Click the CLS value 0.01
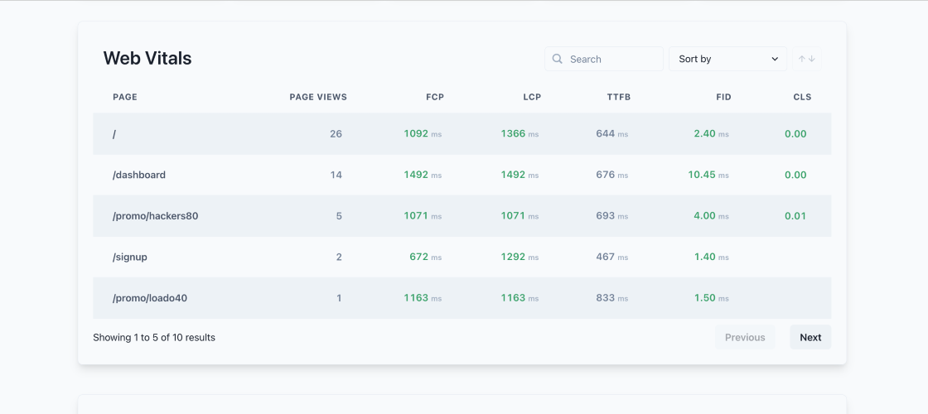This screenshot has height=414, width=928. pos(795,216)
